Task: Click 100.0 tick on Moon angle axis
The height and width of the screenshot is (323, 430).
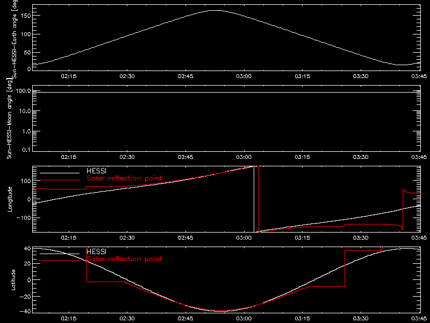Action: click(23, 90)
